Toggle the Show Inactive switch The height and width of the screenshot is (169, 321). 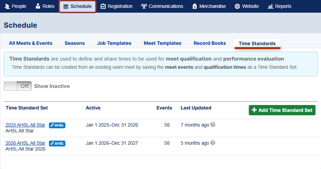[17, 86]
